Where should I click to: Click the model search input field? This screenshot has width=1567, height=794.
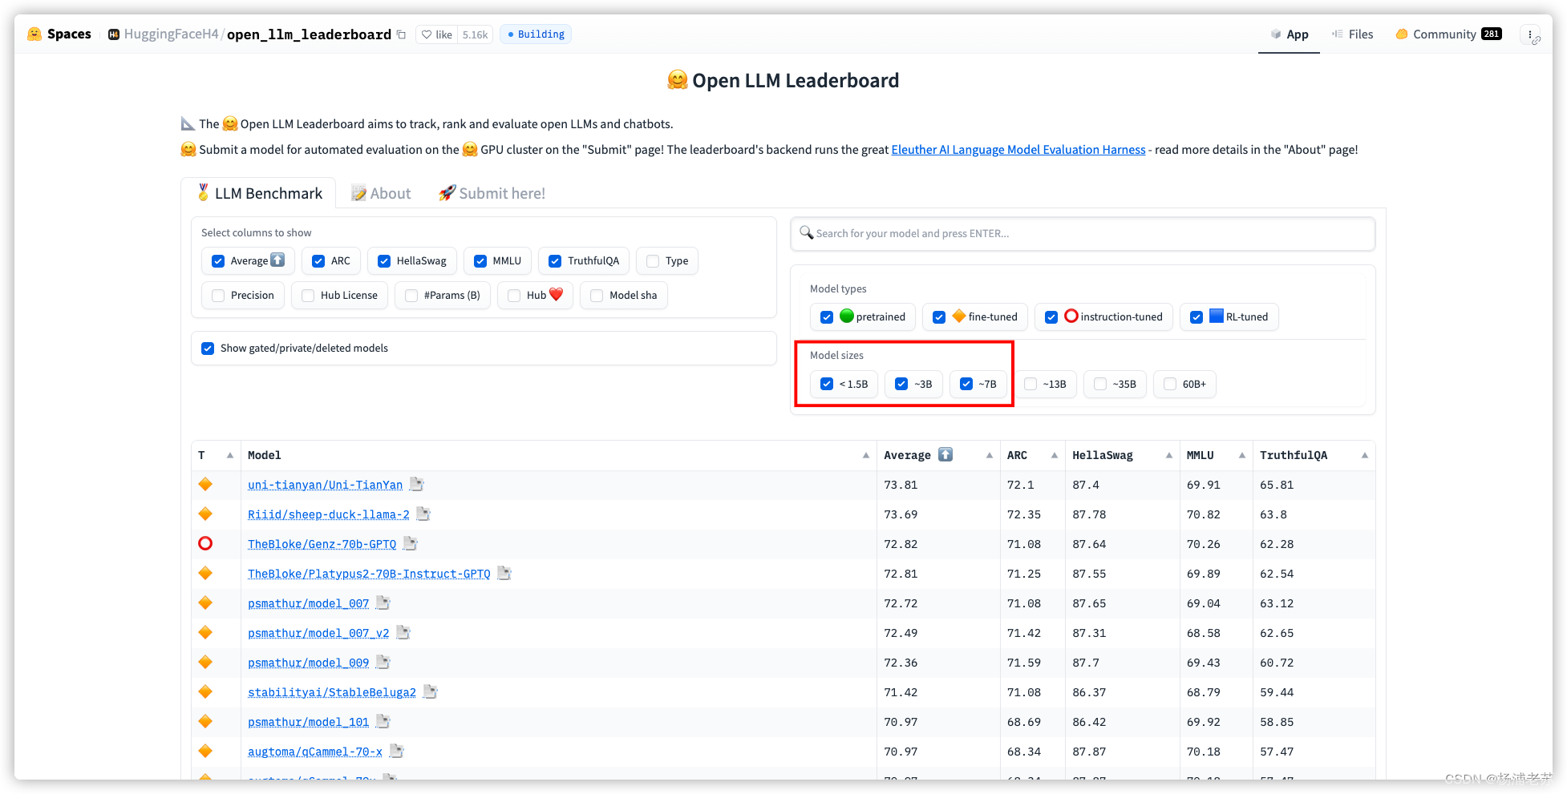tap(1083, 233)
